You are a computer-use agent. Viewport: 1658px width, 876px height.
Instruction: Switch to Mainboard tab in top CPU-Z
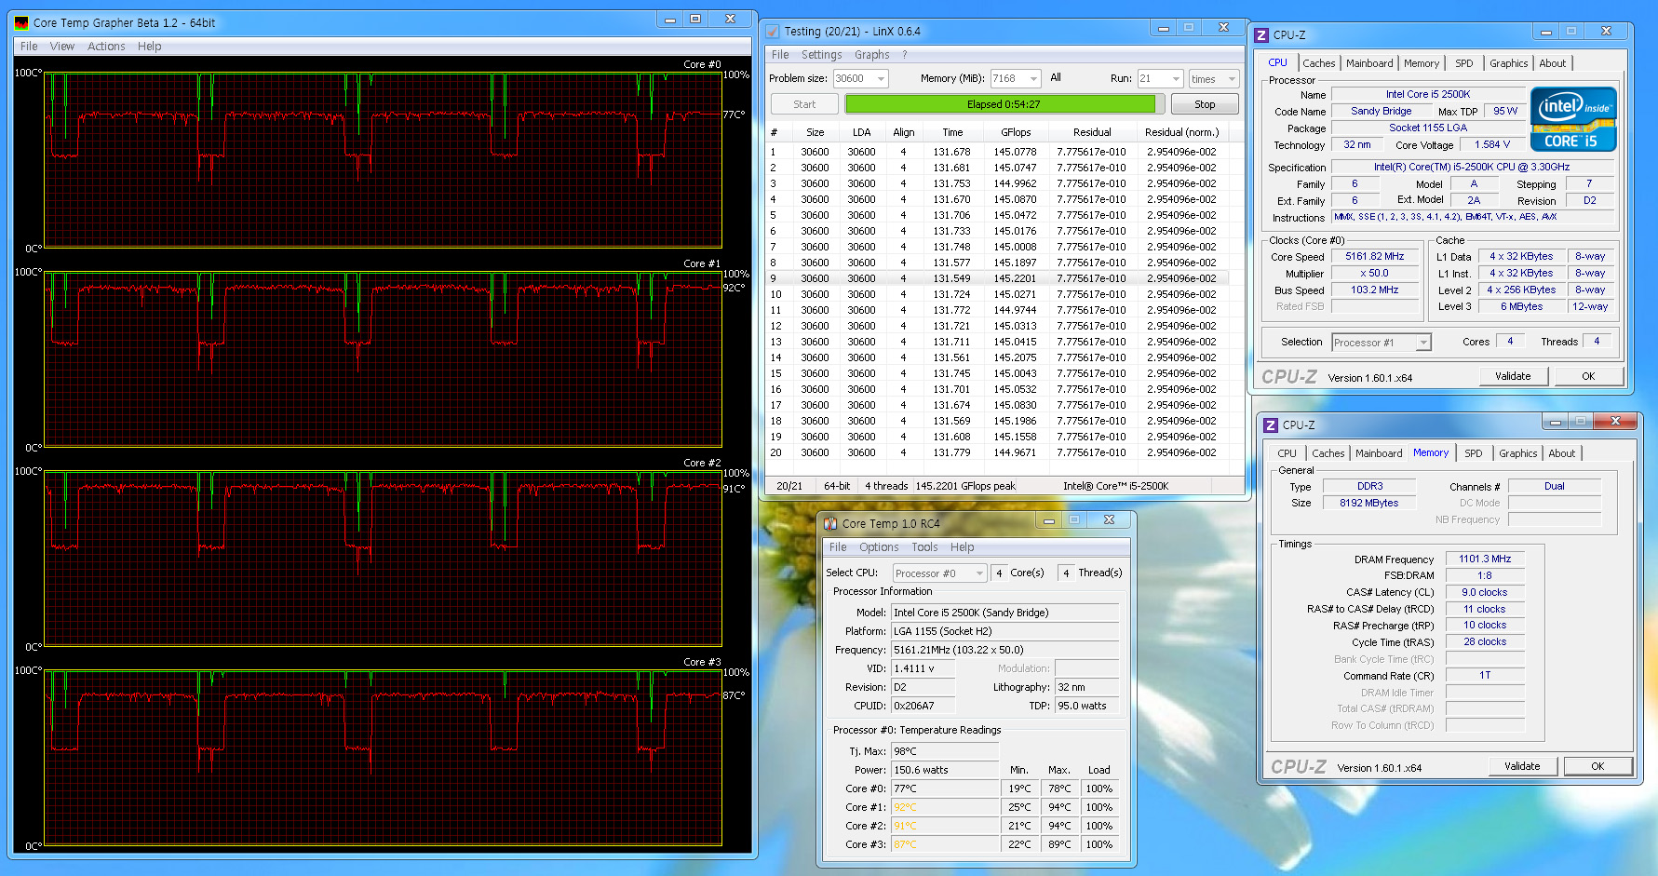click(x=1369, y=63)
